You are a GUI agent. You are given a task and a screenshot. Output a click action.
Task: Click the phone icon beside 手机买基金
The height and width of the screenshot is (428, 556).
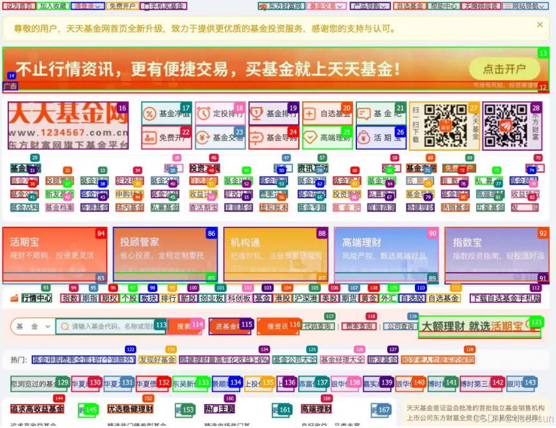146,6
